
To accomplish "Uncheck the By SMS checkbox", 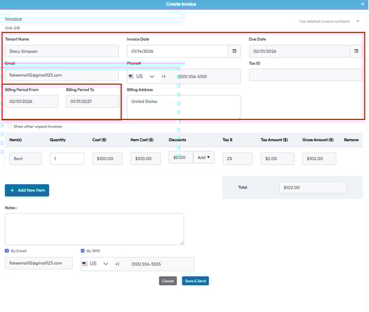I will coord(83,251).
